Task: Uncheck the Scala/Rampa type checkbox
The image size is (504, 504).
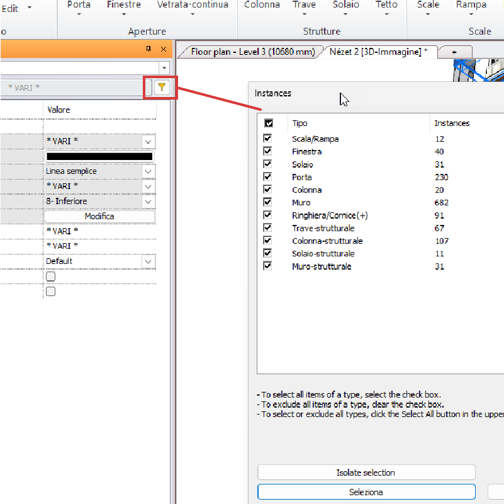Action: 268,139
